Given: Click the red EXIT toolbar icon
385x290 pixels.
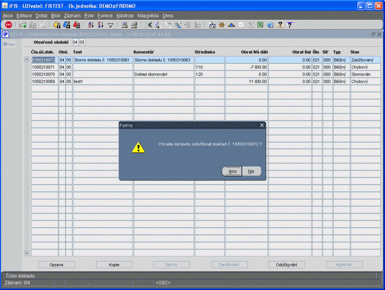Looking at the screenshot, I should [x=9, y=25].
